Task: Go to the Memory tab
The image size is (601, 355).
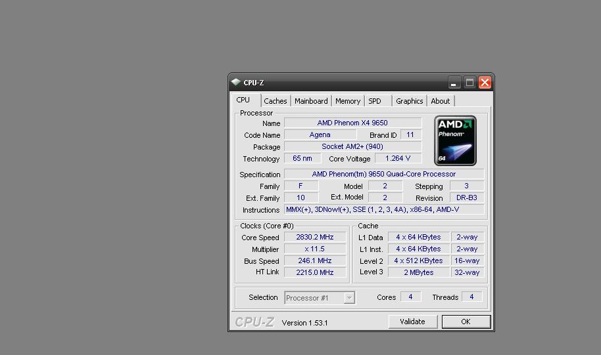Action: tap(348, 101)
